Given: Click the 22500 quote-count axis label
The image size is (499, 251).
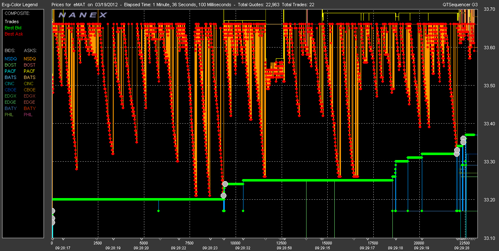Looking at the screenshot, I should coord(465,243).
